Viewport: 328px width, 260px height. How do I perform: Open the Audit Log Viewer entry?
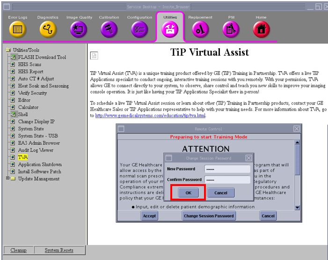[36, 150]
